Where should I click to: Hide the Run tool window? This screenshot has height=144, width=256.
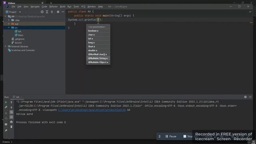click(250, 97)
